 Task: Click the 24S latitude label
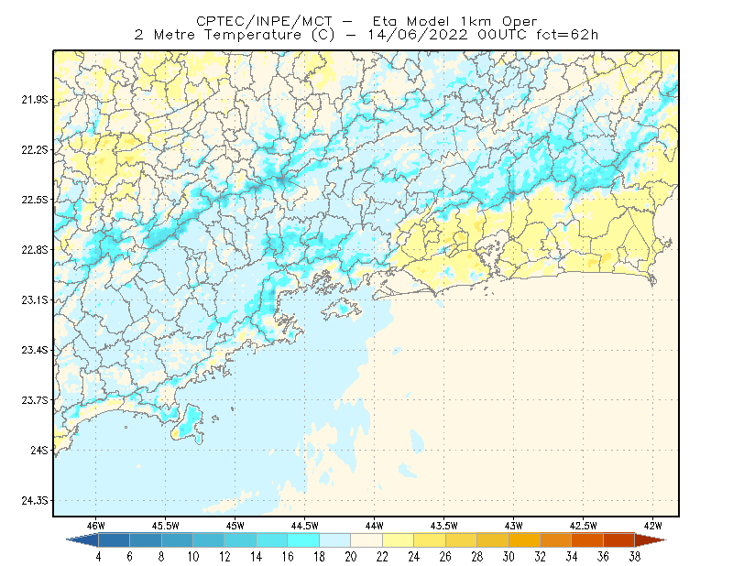(39, 450)
